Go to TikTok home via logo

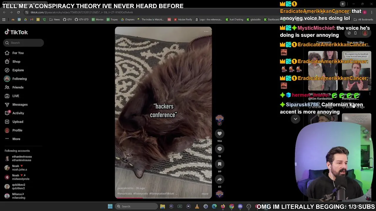(16, 32)
